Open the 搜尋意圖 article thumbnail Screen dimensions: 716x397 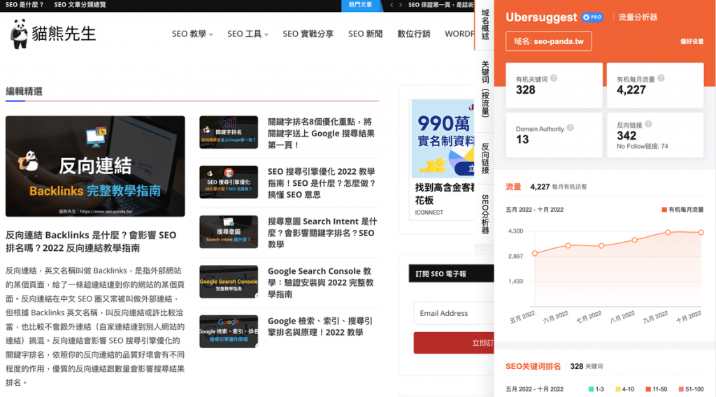pyautogui.click(x=229, y=232)
